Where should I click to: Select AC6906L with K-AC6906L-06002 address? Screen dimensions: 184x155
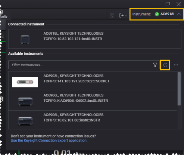pyautogui.click(x=93, y=101)
